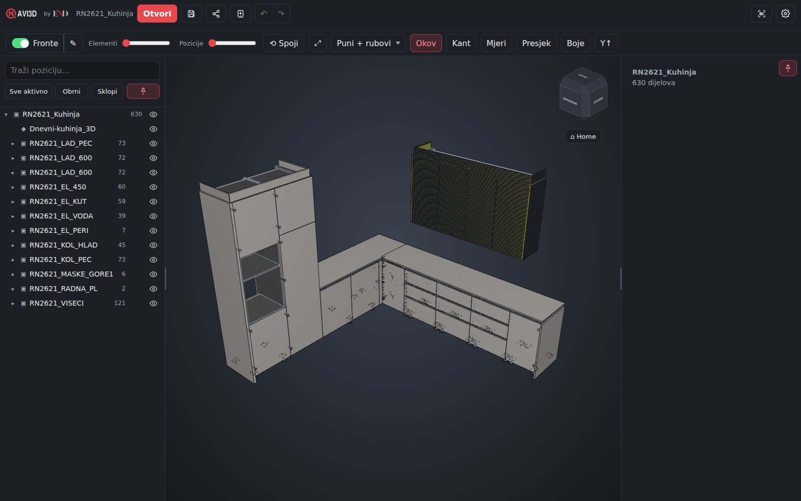
Task: Click the Home view button
Action: point(583,136)
